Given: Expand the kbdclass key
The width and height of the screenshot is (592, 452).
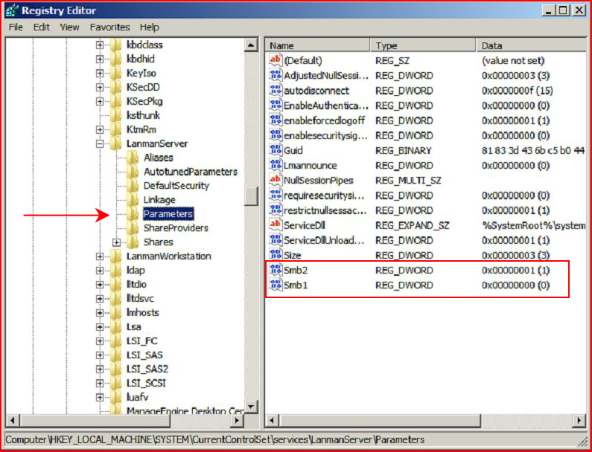Looking at the screenshot, I should 100,45.
